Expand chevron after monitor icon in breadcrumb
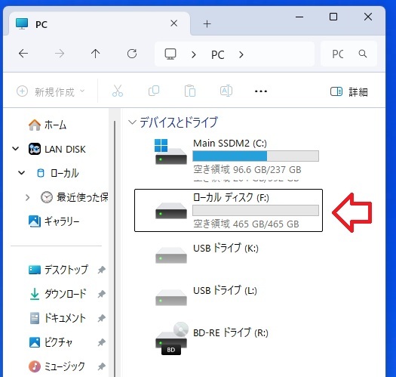 tap(194, 54)
